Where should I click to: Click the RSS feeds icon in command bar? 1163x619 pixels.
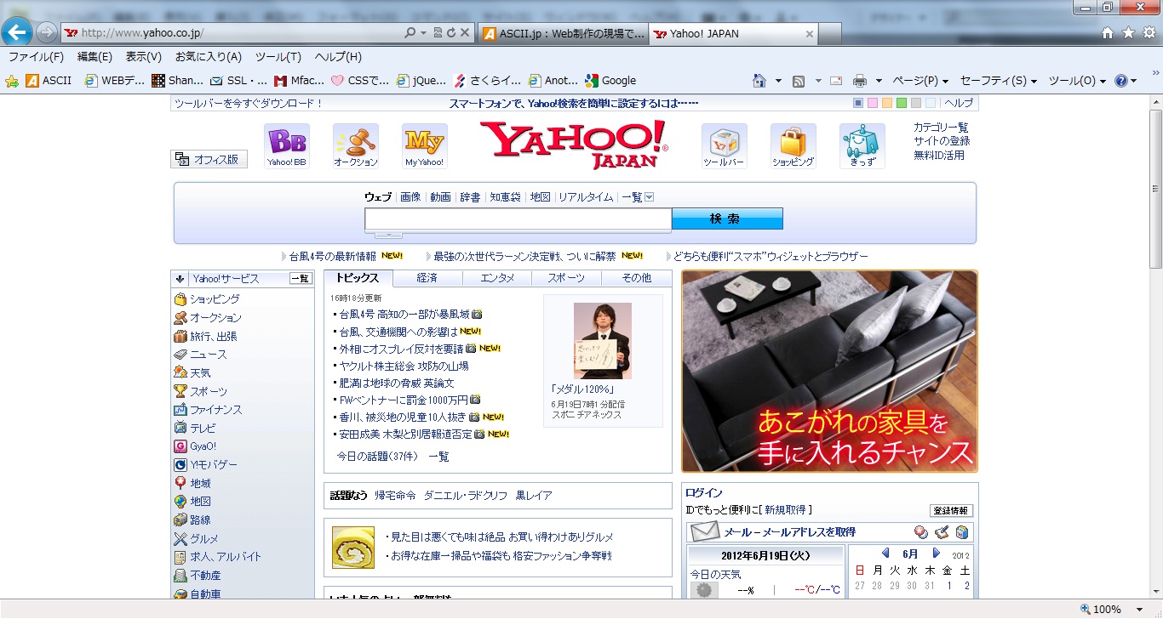799,81
